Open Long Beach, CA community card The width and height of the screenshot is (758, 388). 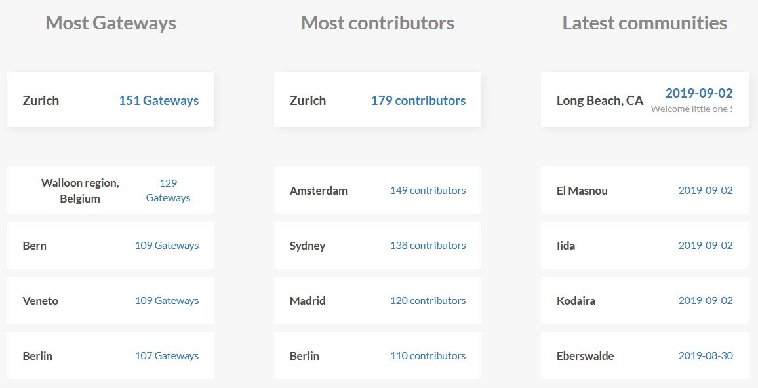(x=645, y=100)
